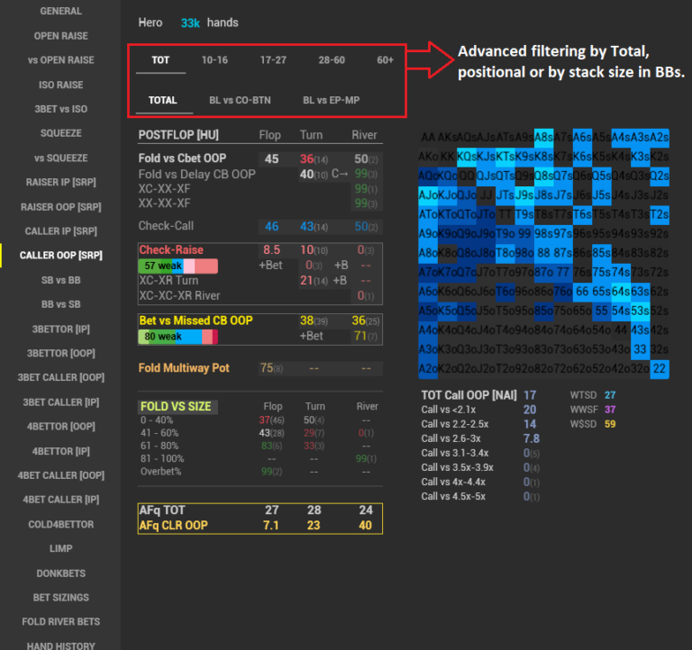Click the Check-Raise stat label
692x650 pixels.
tap(171, 249)
